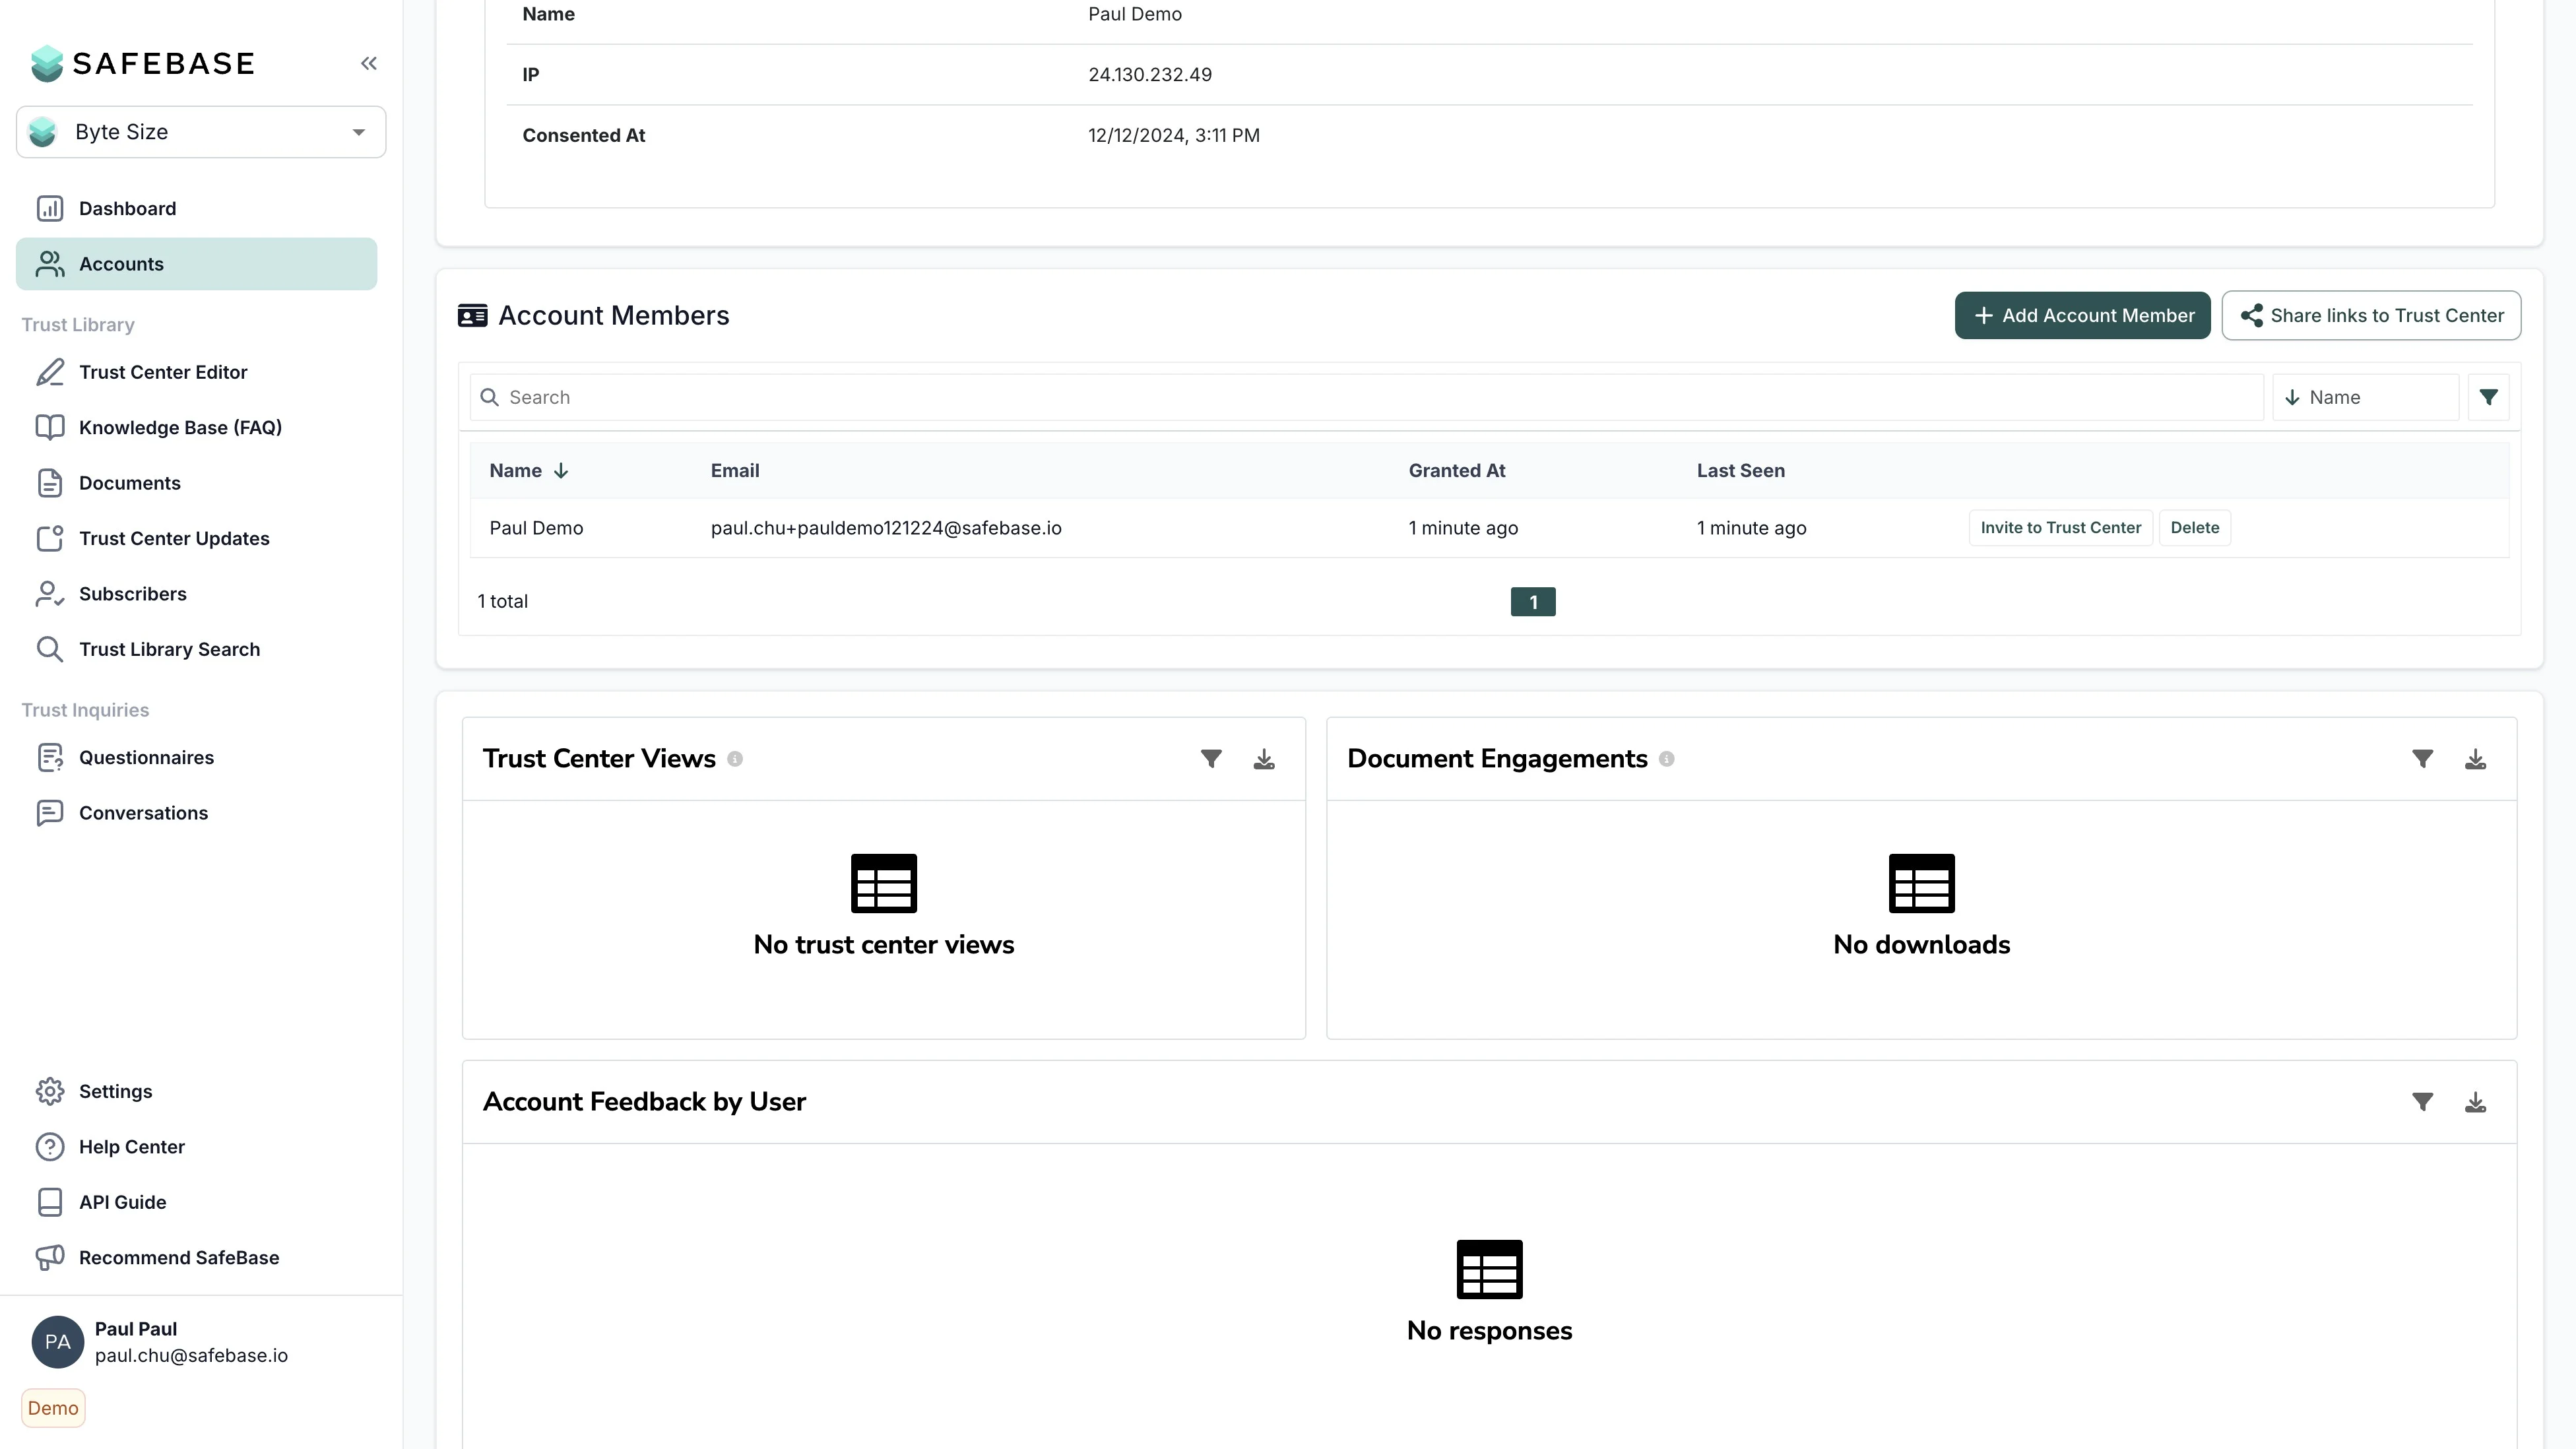The image size is (2576, 1449).
Task: Open the Byte Size organization dropdown
Action: tap(201, 132)
